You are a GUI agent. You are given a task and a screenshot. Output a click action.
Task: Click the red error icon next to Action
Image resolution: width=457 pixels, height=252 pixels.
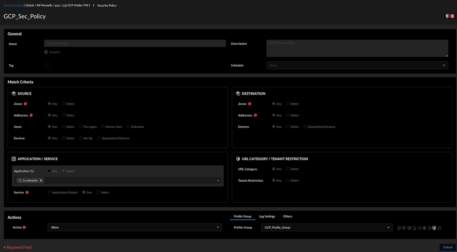point(24,227)
